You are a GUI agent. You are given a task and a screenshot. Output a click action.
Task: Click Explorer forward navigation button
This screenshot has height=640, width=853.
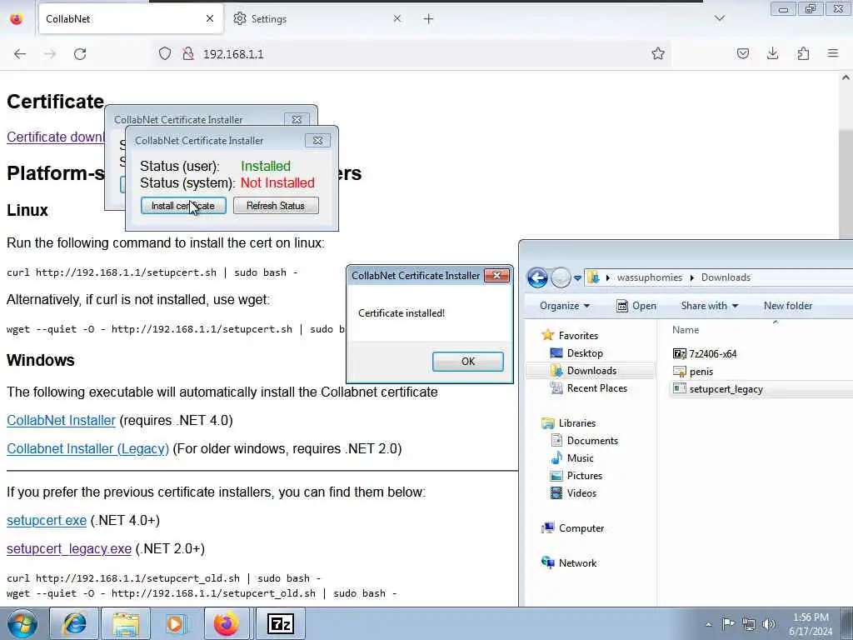coord(561,277)
